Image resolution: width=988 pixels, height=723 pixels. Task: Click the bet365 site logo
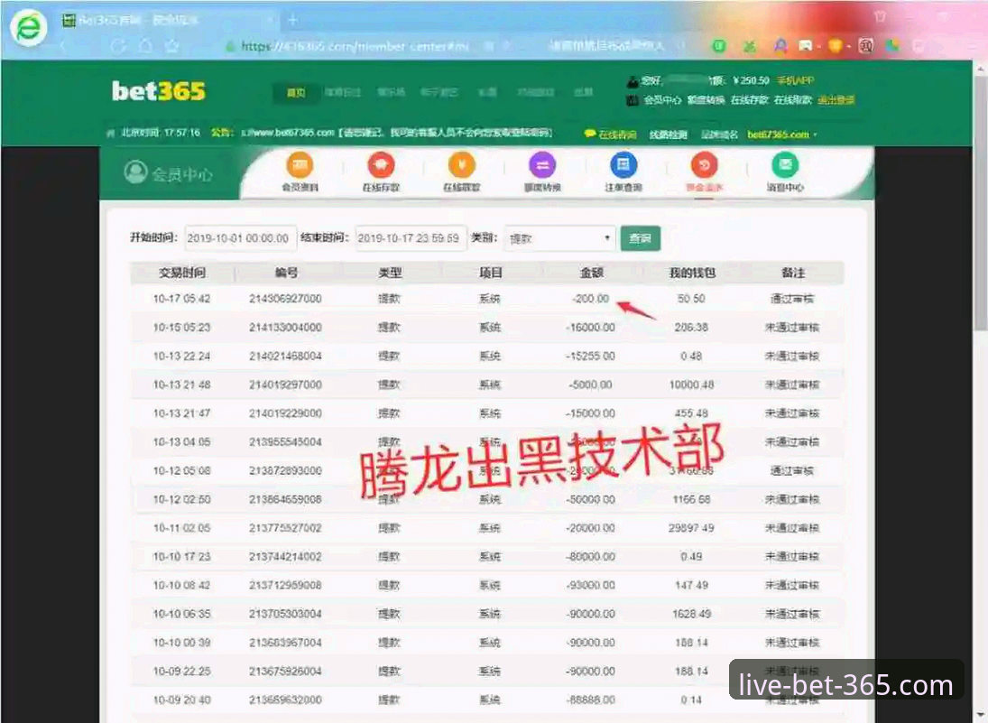159,91
